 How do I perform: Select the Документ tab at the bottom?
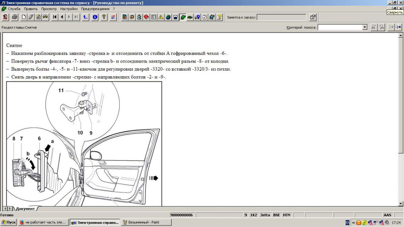pyautogui.click(x=25, y=209)
